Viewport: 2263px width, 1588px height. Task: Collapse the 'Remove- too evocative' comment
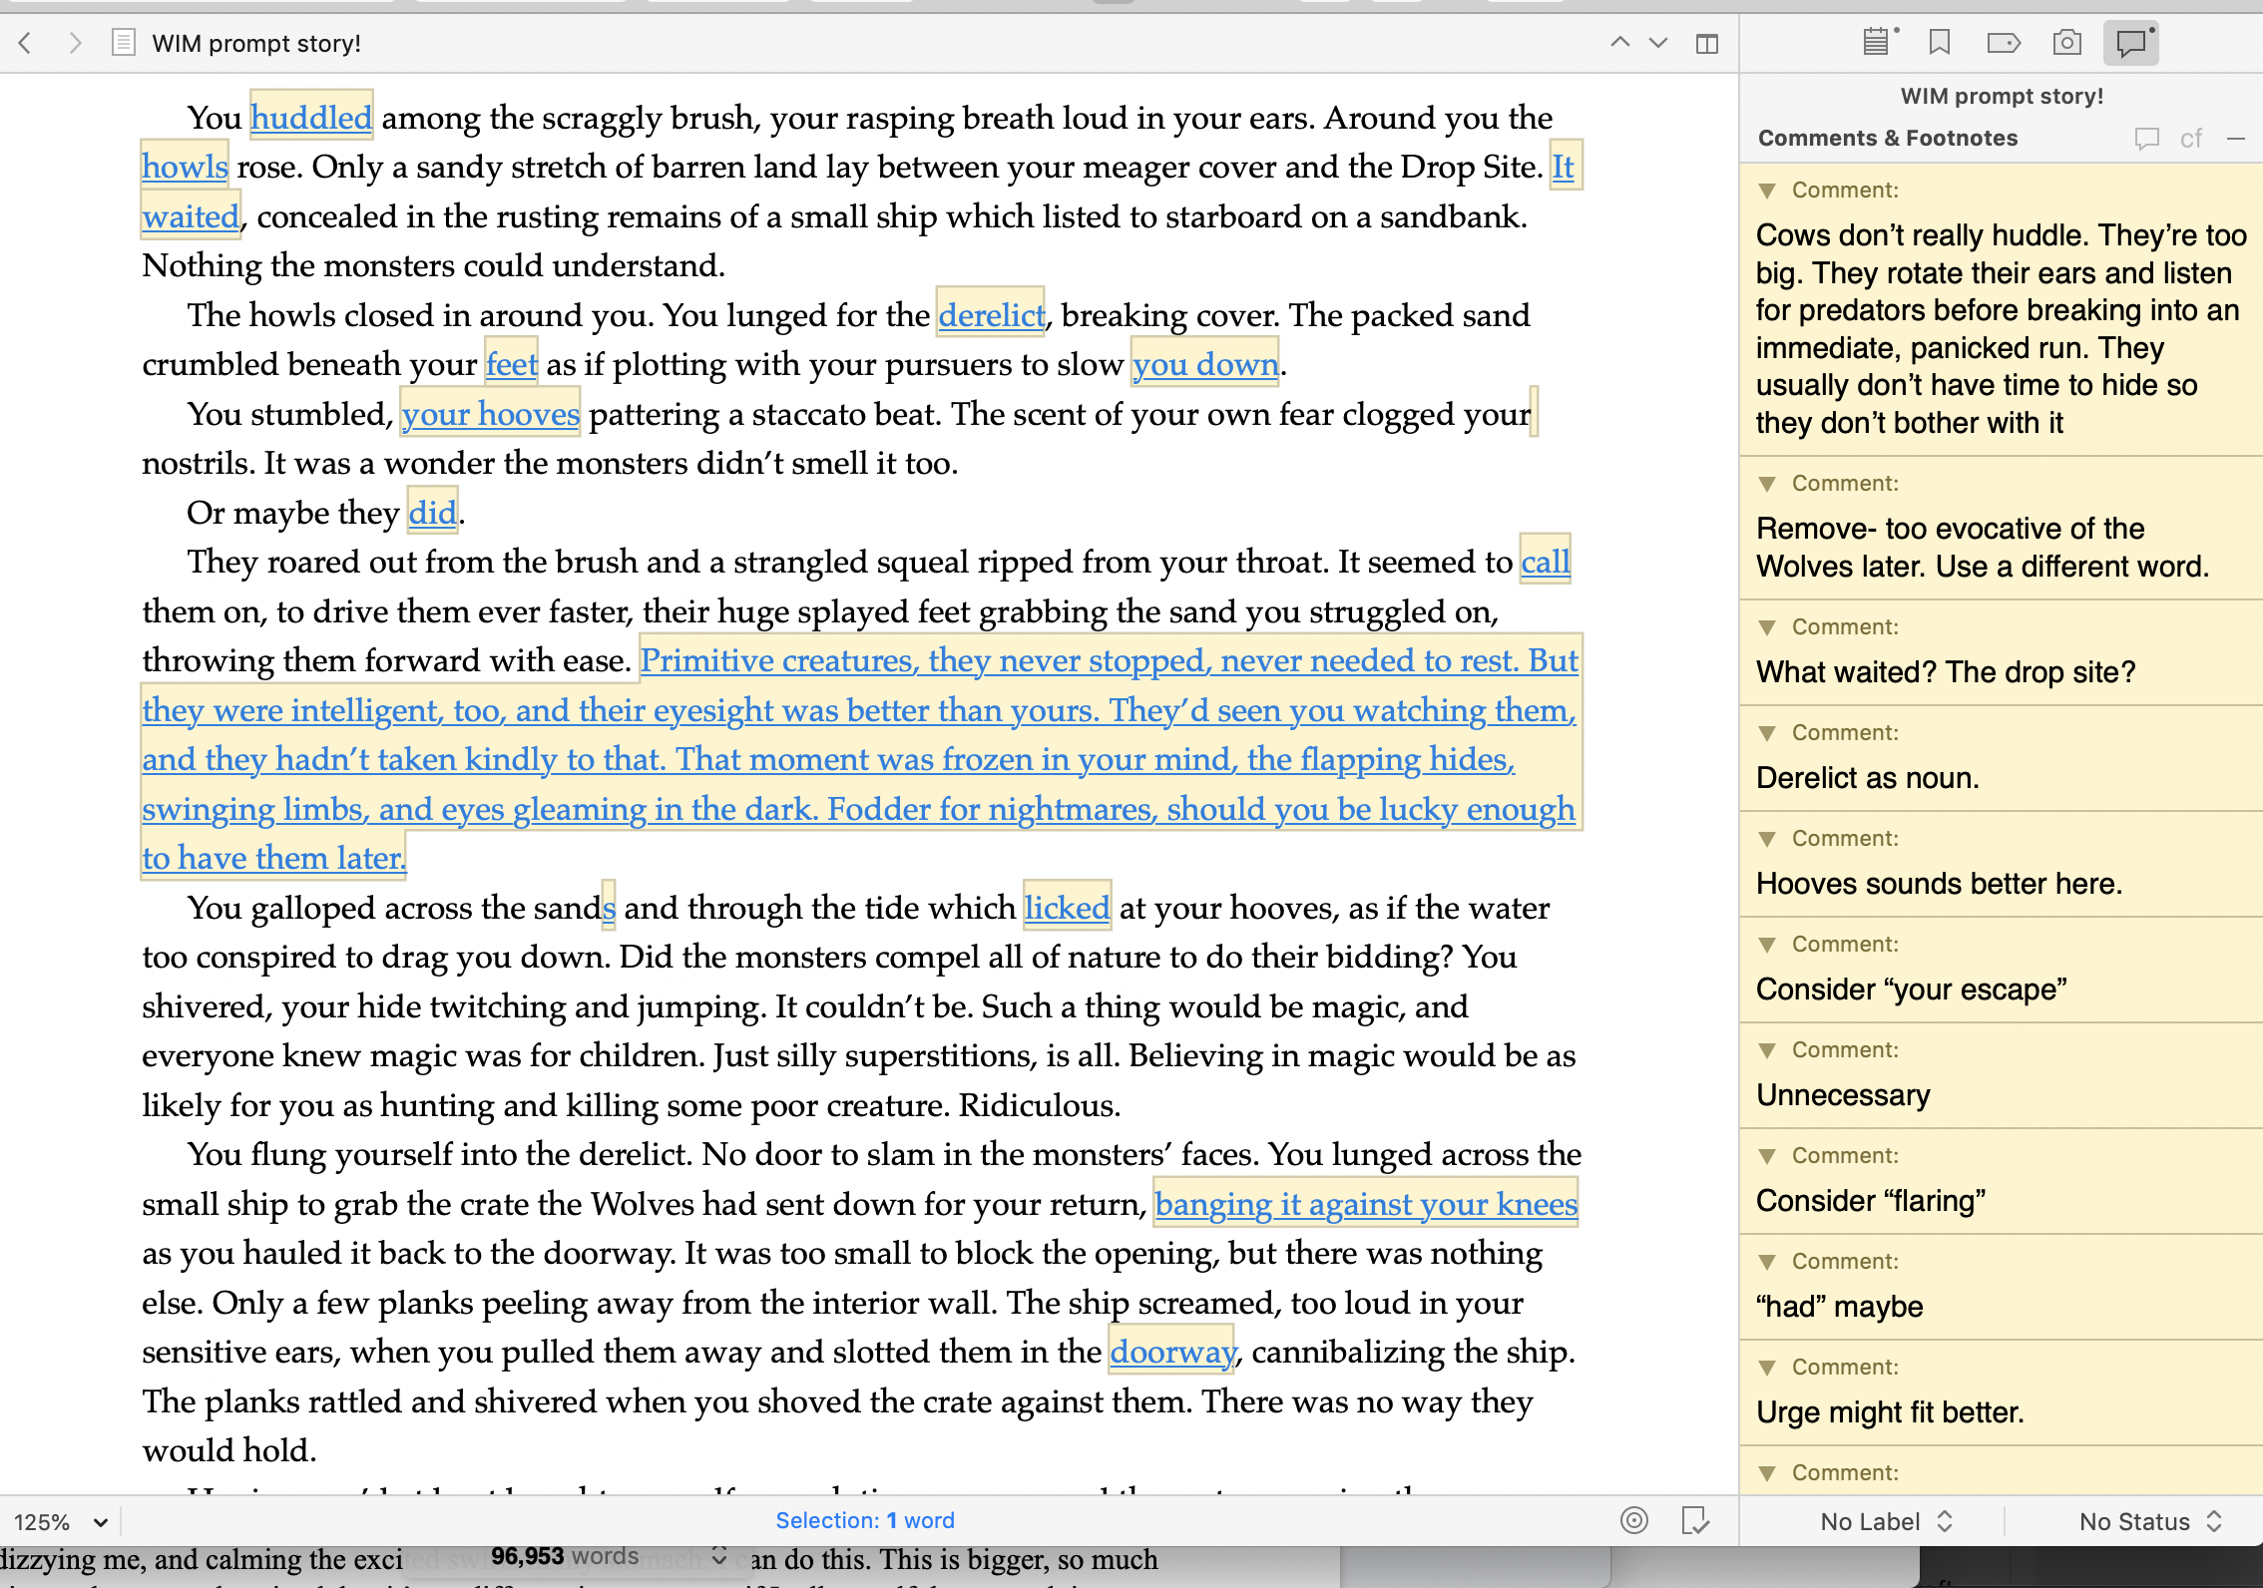(1767, 484)
